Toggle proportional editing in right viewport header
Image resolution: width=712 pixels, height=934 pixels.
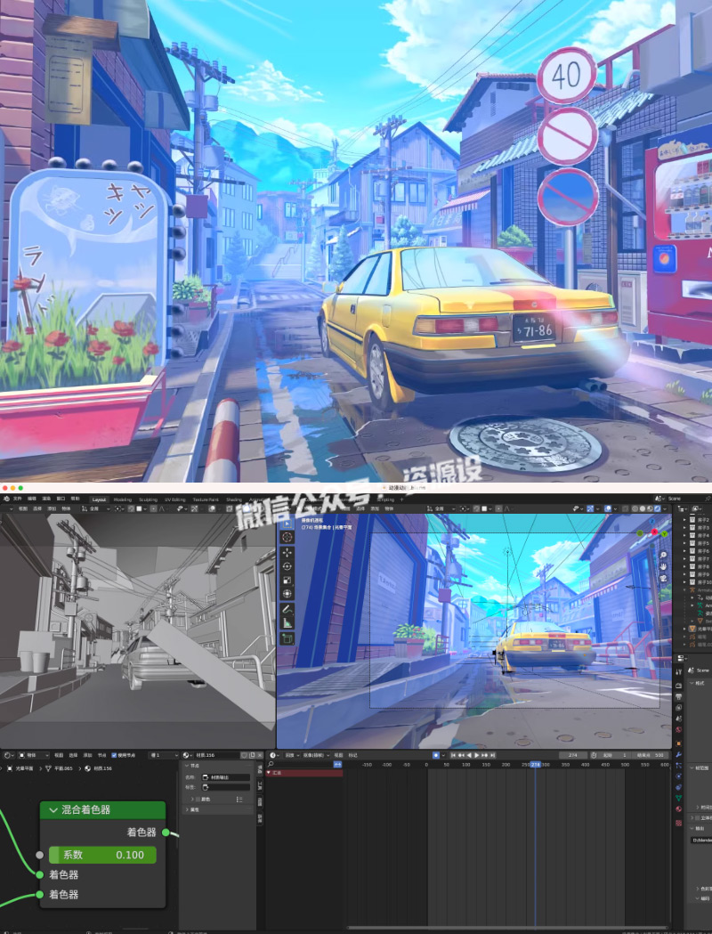coord(498,508)
